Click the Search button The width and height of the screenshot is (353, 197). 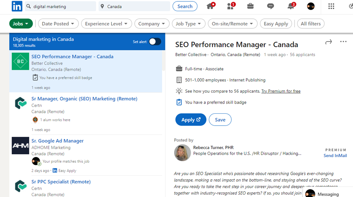[185, 6]
